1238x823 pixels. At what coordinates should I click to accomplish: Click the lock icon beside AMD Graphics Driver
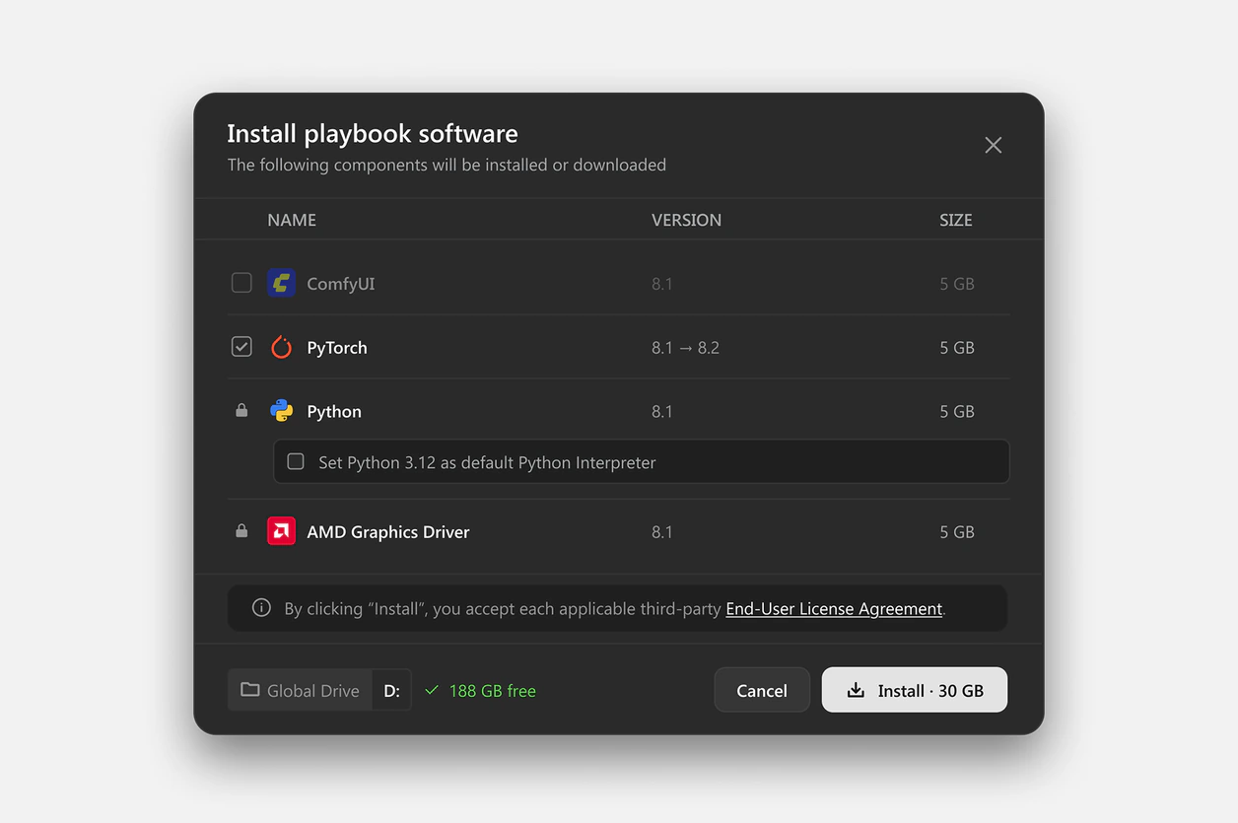(241, 530)
